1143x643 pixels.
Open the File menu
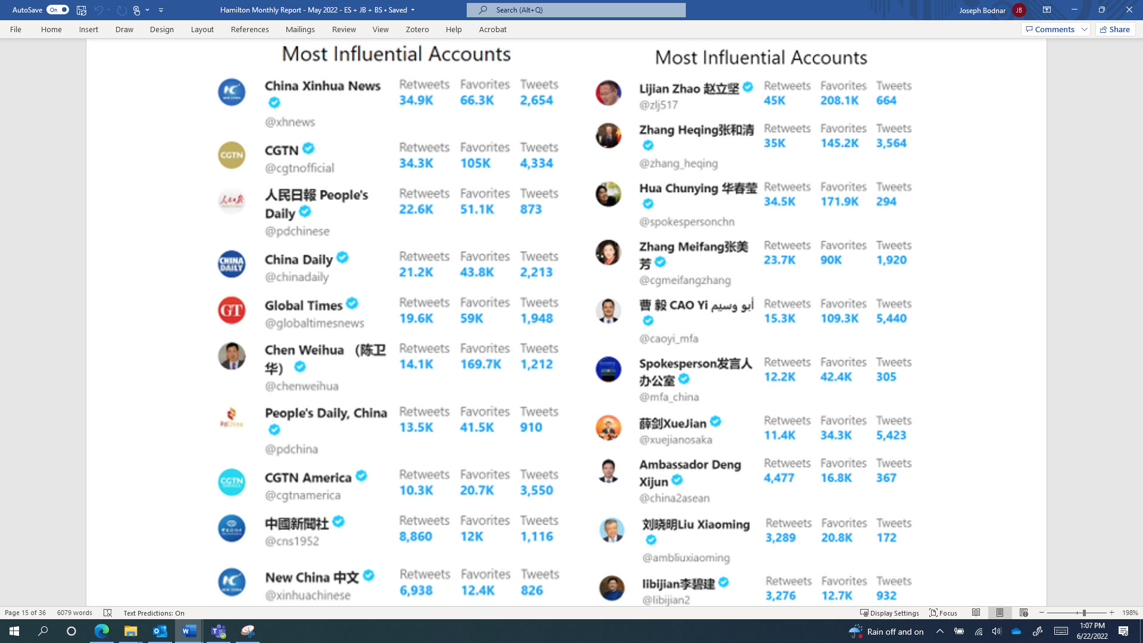(x=15, y=29)
